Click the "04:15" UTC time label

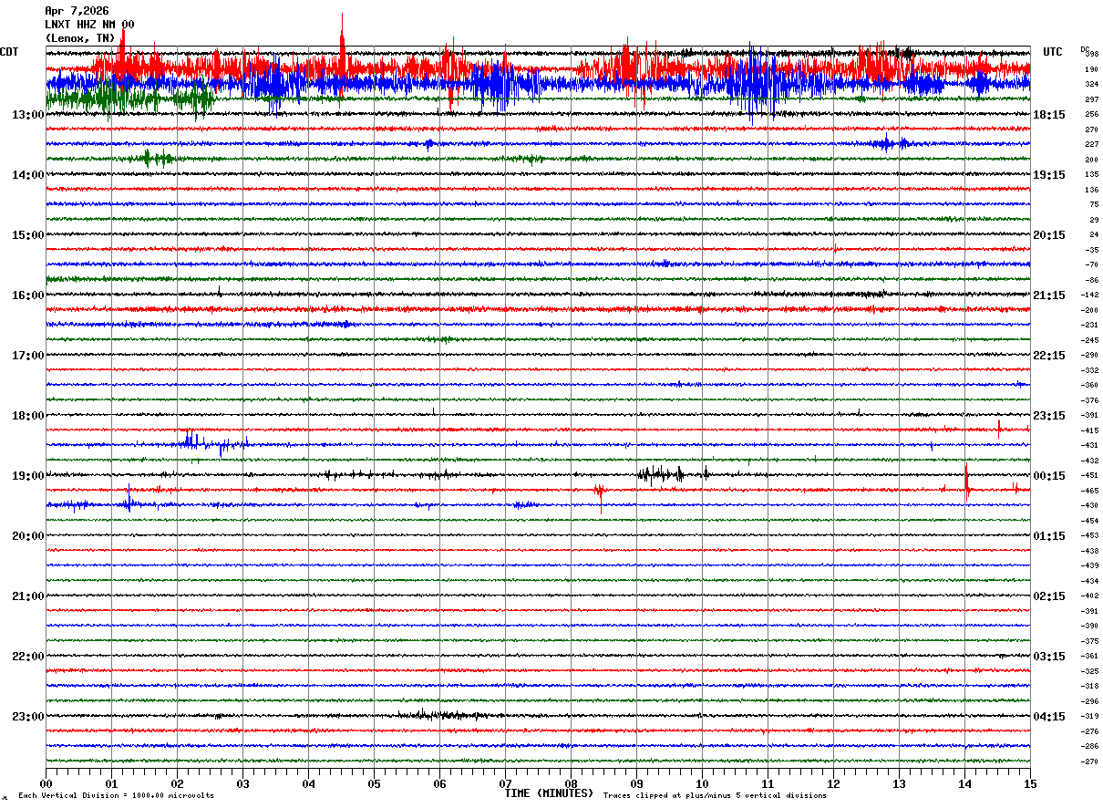click(x=1049, y=717)
